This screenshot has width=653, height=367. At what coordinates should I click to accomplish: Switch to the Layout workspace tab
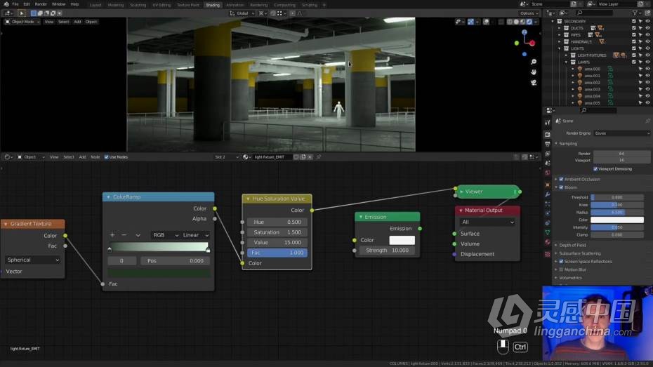pos(95,5)
